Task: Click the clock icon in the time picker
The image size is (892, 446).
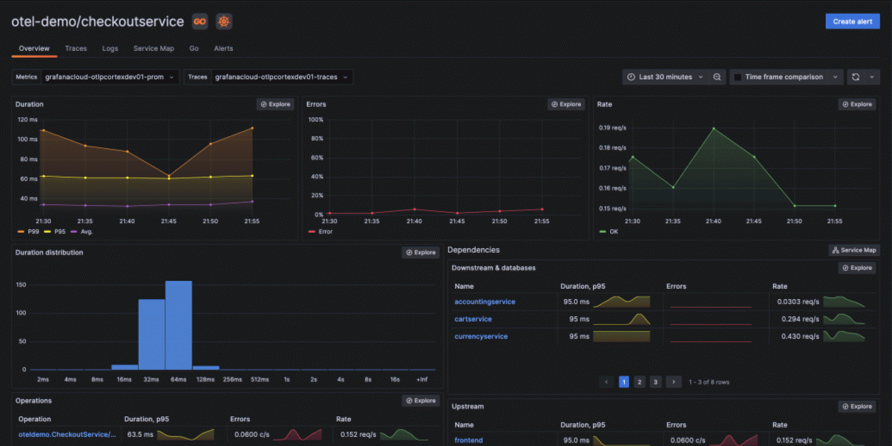Action: click(631, 77)
